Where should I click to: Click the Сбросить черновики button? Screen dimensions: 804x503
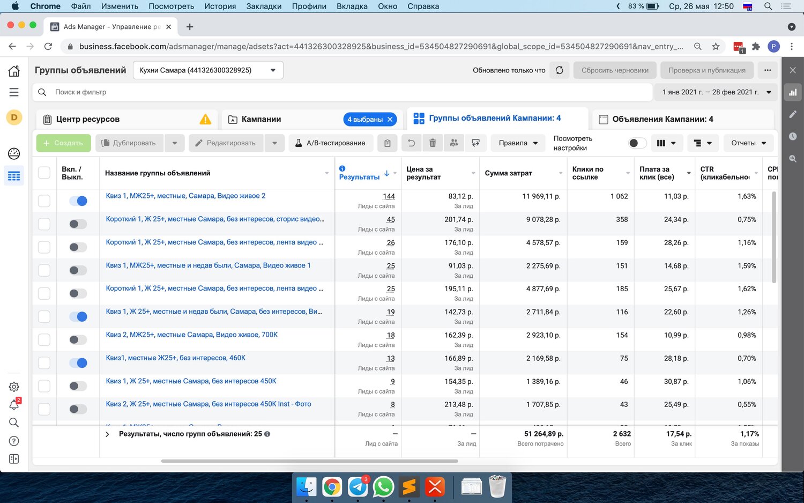[615, 70]
